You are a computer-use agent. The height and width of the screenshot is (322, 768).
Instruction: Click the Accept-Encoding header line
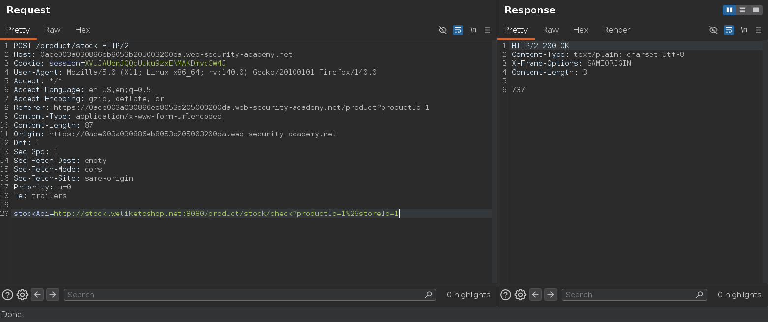89,99
